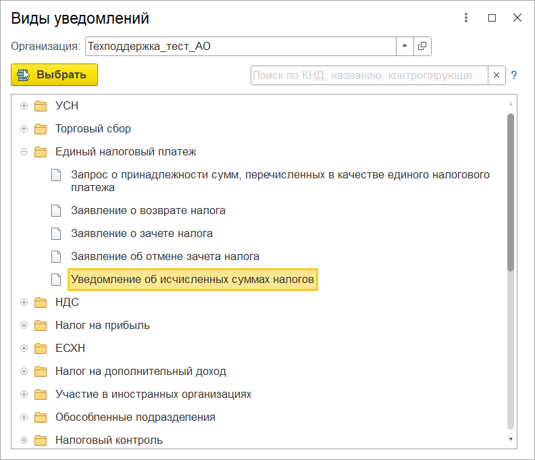Select Заявление о возврате налога

[148, 211]
